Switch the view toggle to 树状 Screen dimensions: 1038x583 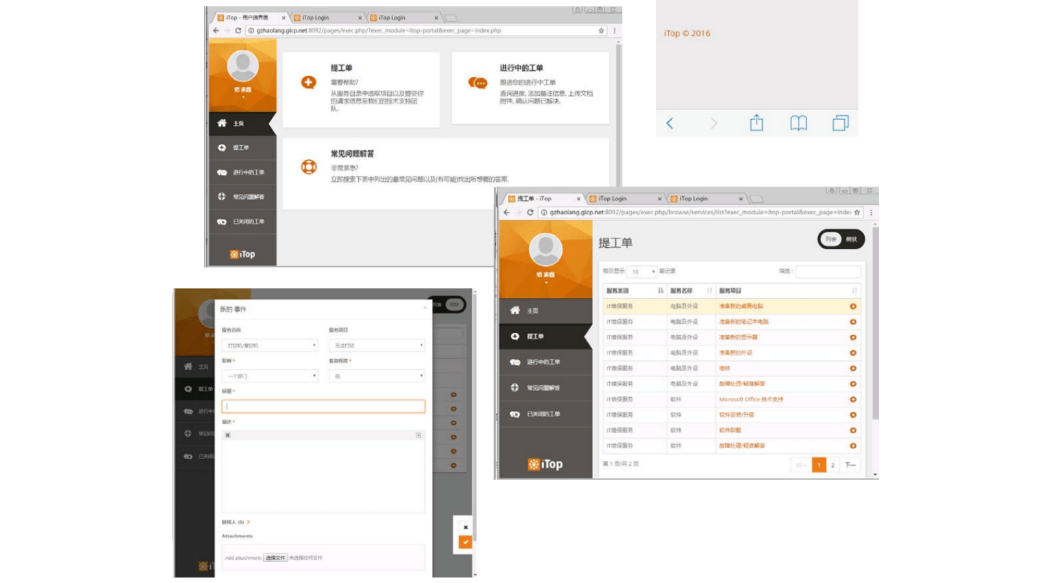tap(852, 239)
